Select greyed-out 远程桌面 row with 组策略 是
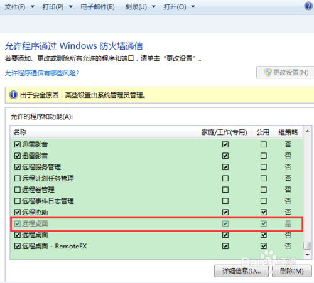314x283 pixels. point(156,224)
